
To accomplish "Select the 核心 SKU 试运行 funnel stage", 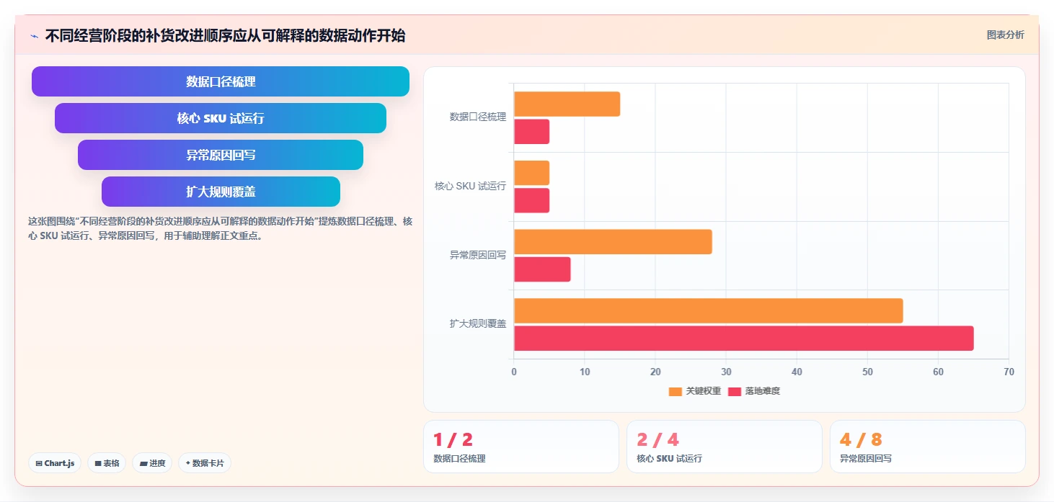I will [x=221, y=118].
